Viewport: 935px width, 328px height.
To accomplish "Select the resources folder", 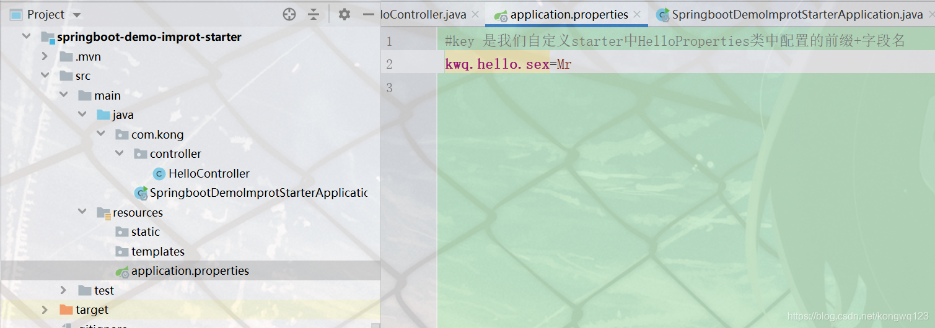I will pyautogui.click(x=138, y=212).
